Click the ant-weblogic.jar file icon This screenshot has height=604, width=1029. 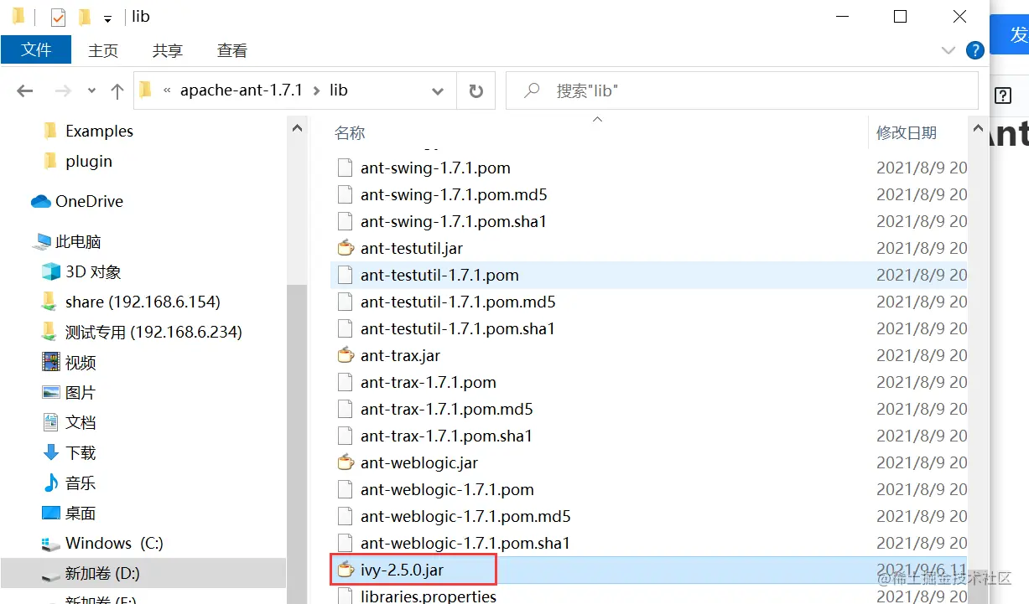pos(345,462)
